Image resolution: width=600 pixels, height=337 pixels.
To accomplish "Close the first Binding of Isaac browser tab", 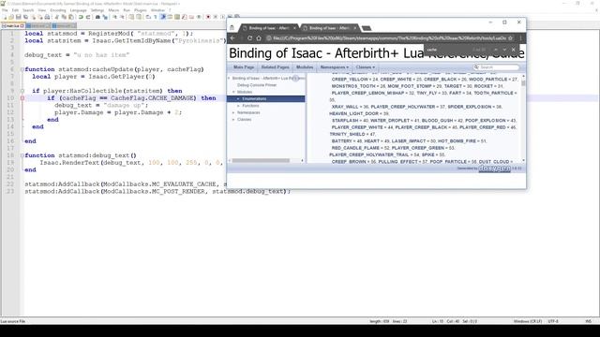I will 294,28.
